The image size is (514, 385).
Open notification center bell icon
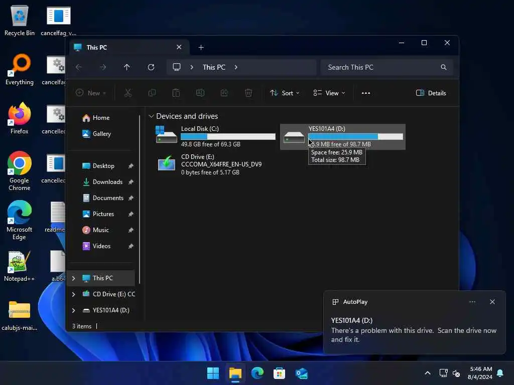500,373
